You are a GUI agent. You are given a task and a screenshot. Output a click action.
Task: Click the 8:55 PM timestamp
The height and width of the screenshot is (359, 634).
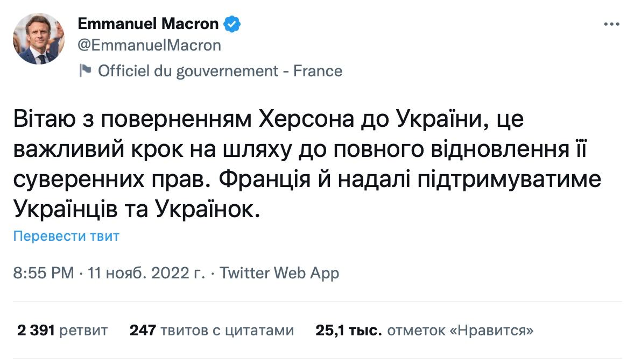(x=44, y=273)
